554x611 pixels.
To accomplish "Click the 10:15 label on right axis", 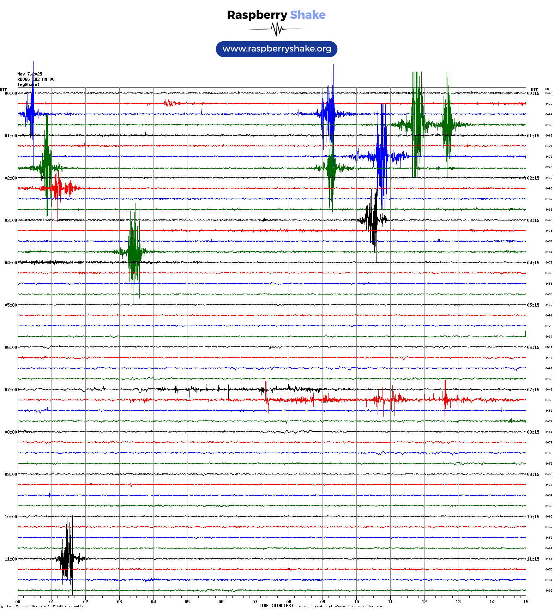I will [x=533, y=517].
